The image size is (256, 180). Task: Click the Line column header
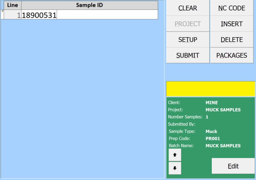pos(12,5)
